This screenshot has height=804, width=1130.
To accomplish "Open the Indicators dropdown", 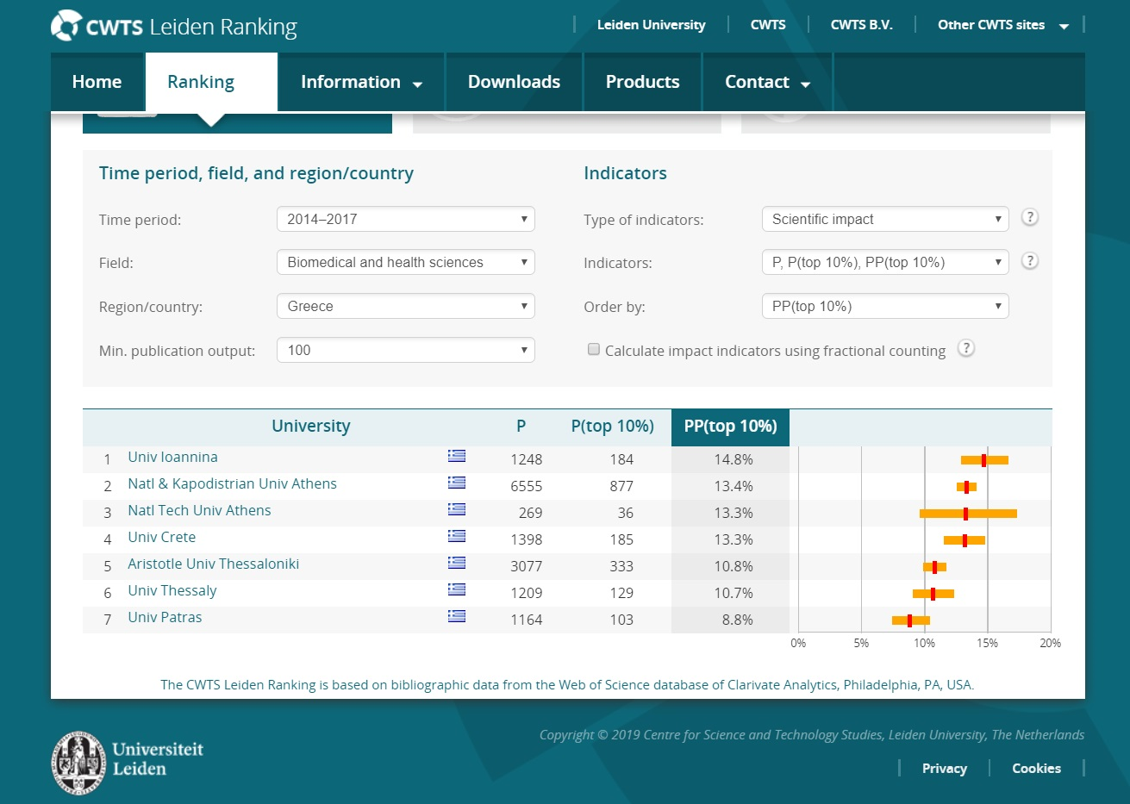I will 885,262.
